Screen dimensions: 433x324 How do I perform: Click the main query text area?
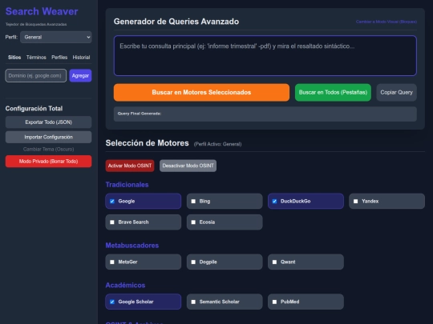tap(265, 55)
